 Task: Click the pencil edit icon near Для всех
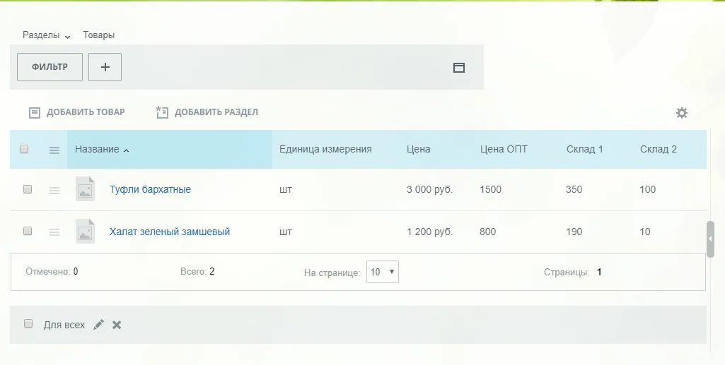click(x=98, y=325)
